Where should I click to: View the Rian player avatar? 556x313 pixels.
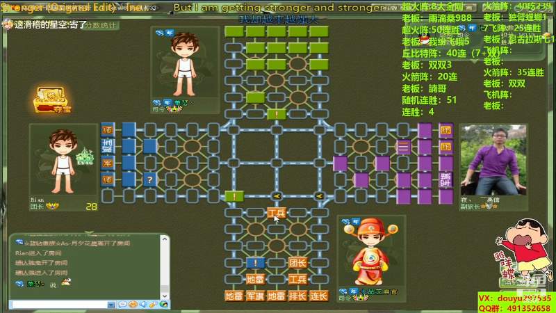pyautogui.click(x=63, y=162)
